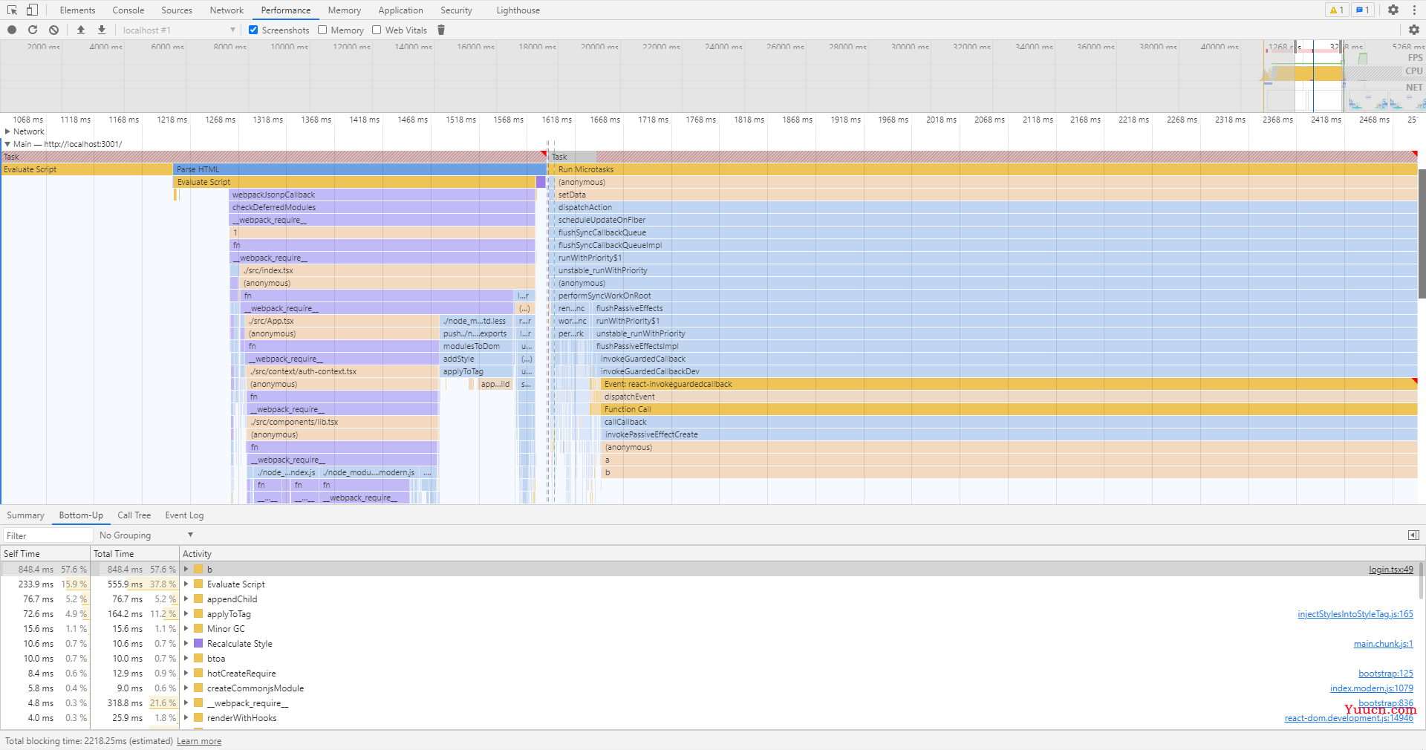
Task: Switch to the Elements tab
Action: click(x=77, y=10)
